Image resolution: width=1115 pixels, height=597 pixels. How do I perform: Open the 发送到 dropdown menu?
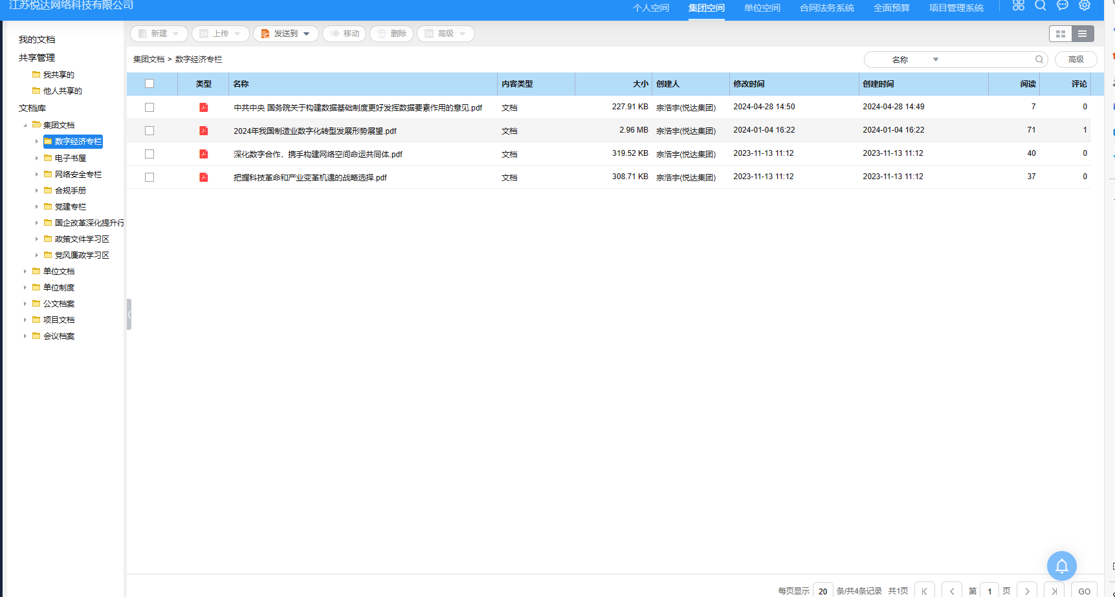286,34
